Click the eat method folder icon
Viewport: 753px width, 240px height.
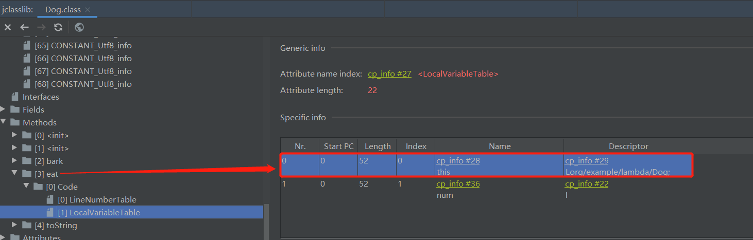27,174
